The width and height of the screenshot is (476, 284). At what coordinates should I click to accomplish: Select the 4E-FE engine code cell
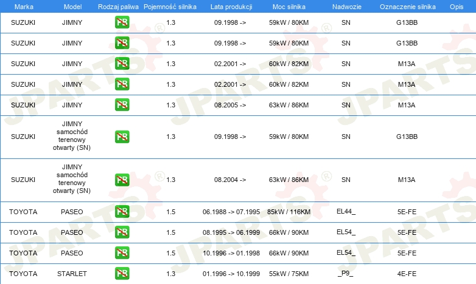(x=407, y=274)
